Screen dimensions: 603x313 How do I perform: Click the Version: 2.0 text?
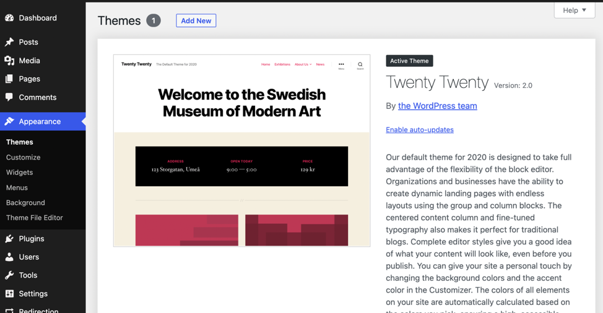pyautogui.click(x=513, y=85)
